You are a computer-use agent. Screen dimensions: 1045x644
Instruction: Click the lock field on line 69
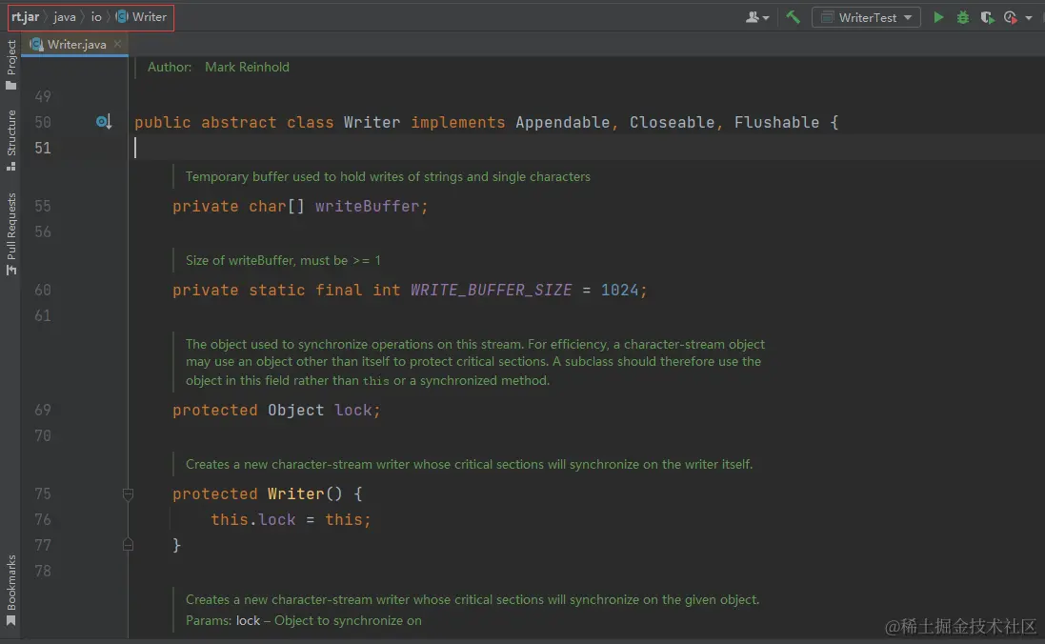click(x=353, y=410)
